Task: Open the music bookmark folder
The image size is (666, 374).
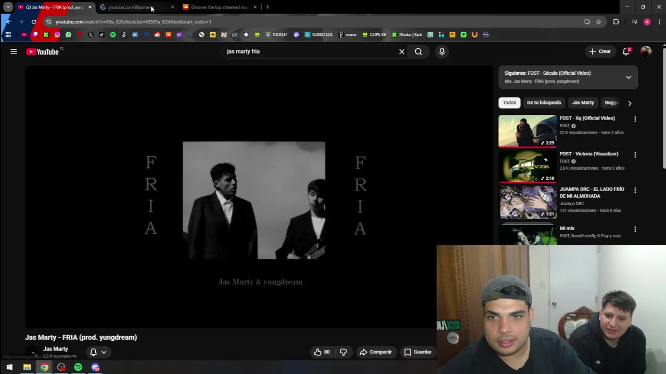Action: point(348,35)
